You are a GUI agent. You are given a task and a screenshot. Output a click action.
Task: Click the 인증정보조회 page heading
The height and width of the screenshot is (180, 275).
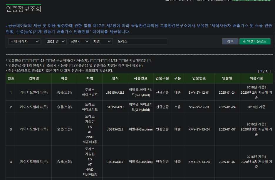pyautogui.click(x=24, y=9)
